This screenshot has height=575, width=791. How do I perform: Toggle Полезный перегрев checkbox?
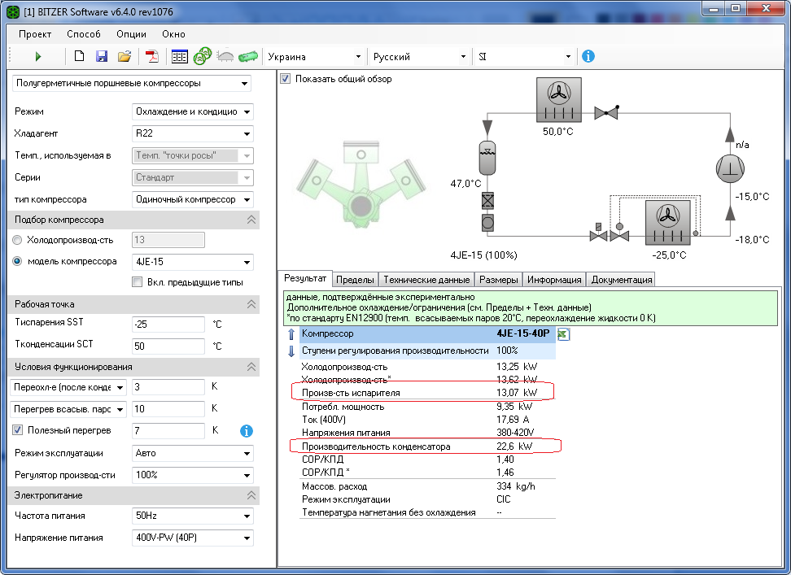[18, 430]
